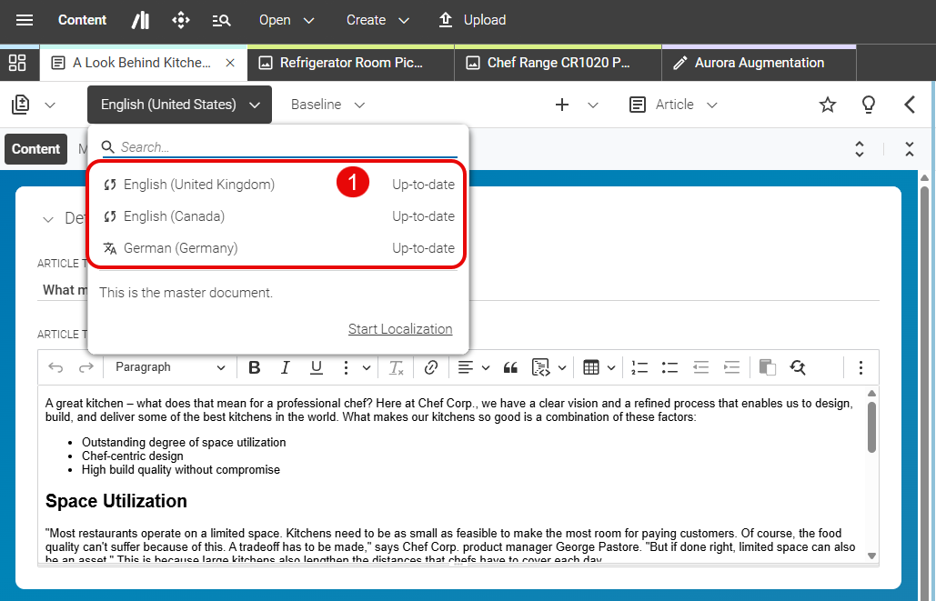Click the locale search field
Viewport: 936px width, 601px height.
point(287,147)
